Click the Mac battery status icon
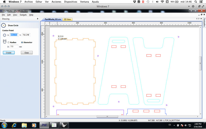The image size is (206, 129). 177,2
